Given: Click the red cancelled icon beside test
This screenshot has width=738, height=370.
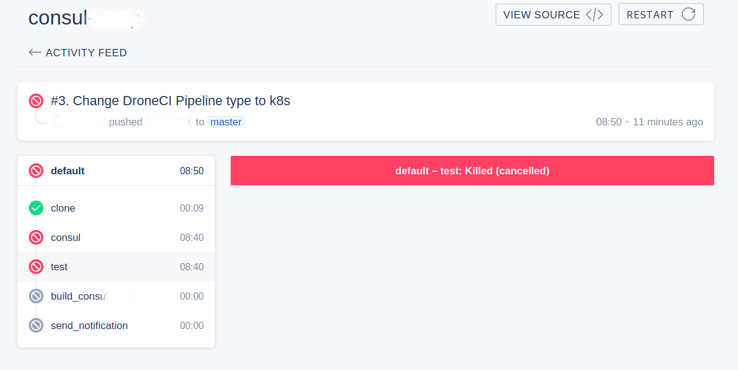Looking at the screenshot, I should point(36,267).
